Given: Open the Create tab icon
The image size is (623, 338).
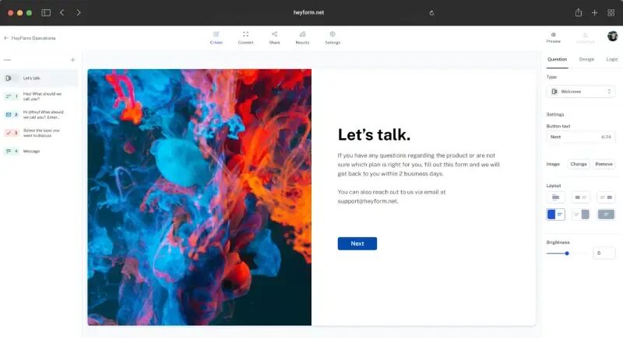Looking at the screenshot, I should pyautogui.click(x=216, y=34).
